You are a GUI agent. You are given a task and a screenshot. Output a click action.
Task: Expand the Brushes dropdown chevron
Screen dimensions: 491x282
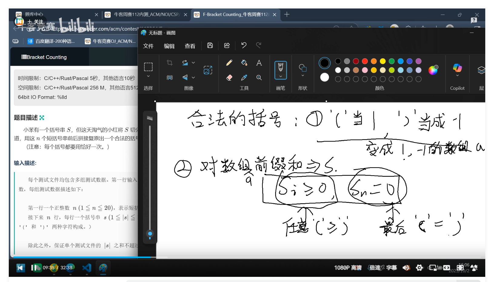[x=281, y=76]
